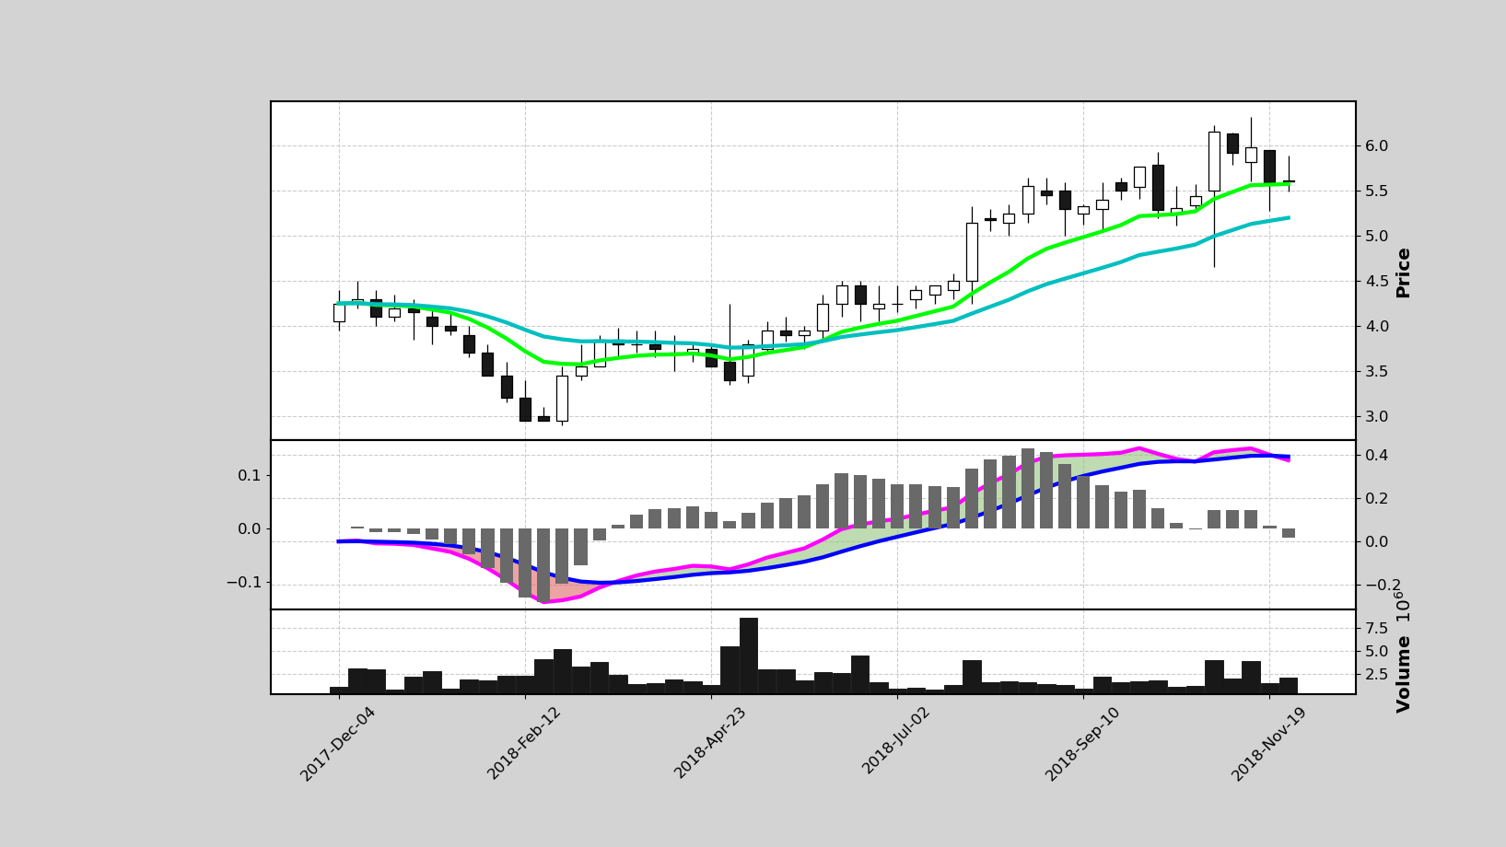
Task: Click the −0.2 tick on right MACD axis
Action: pyautogui.click(x=1383, y=586)
